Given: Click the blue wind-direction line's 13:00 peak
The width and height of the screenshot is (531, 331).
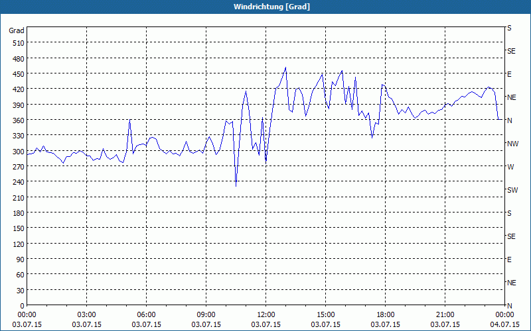Looking at the screenshot, I should tap(285, 68).
